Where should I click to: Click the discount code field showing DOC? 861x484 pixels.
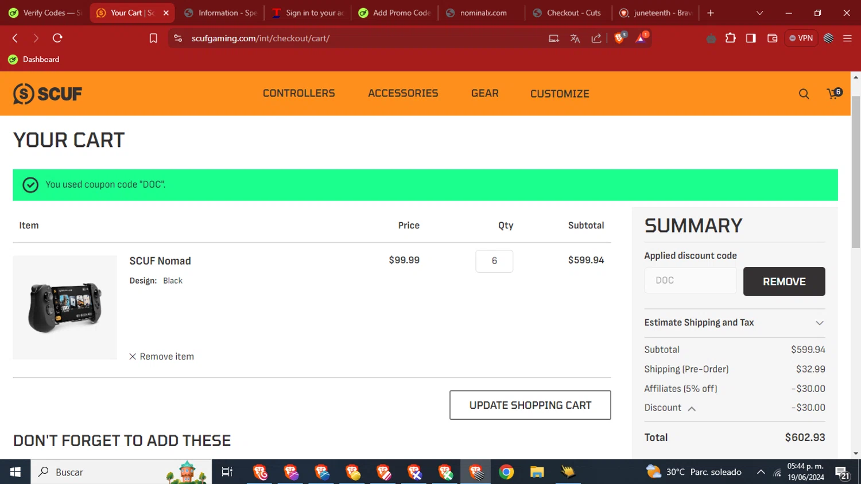[691, 280]
